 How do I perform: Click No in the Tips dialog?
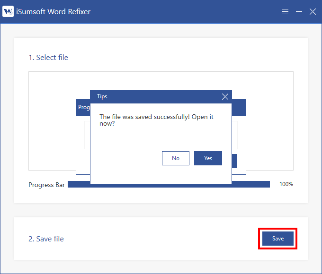coord(176,158)
